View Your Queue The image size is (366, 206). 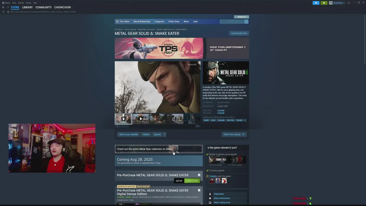point(234,134)
